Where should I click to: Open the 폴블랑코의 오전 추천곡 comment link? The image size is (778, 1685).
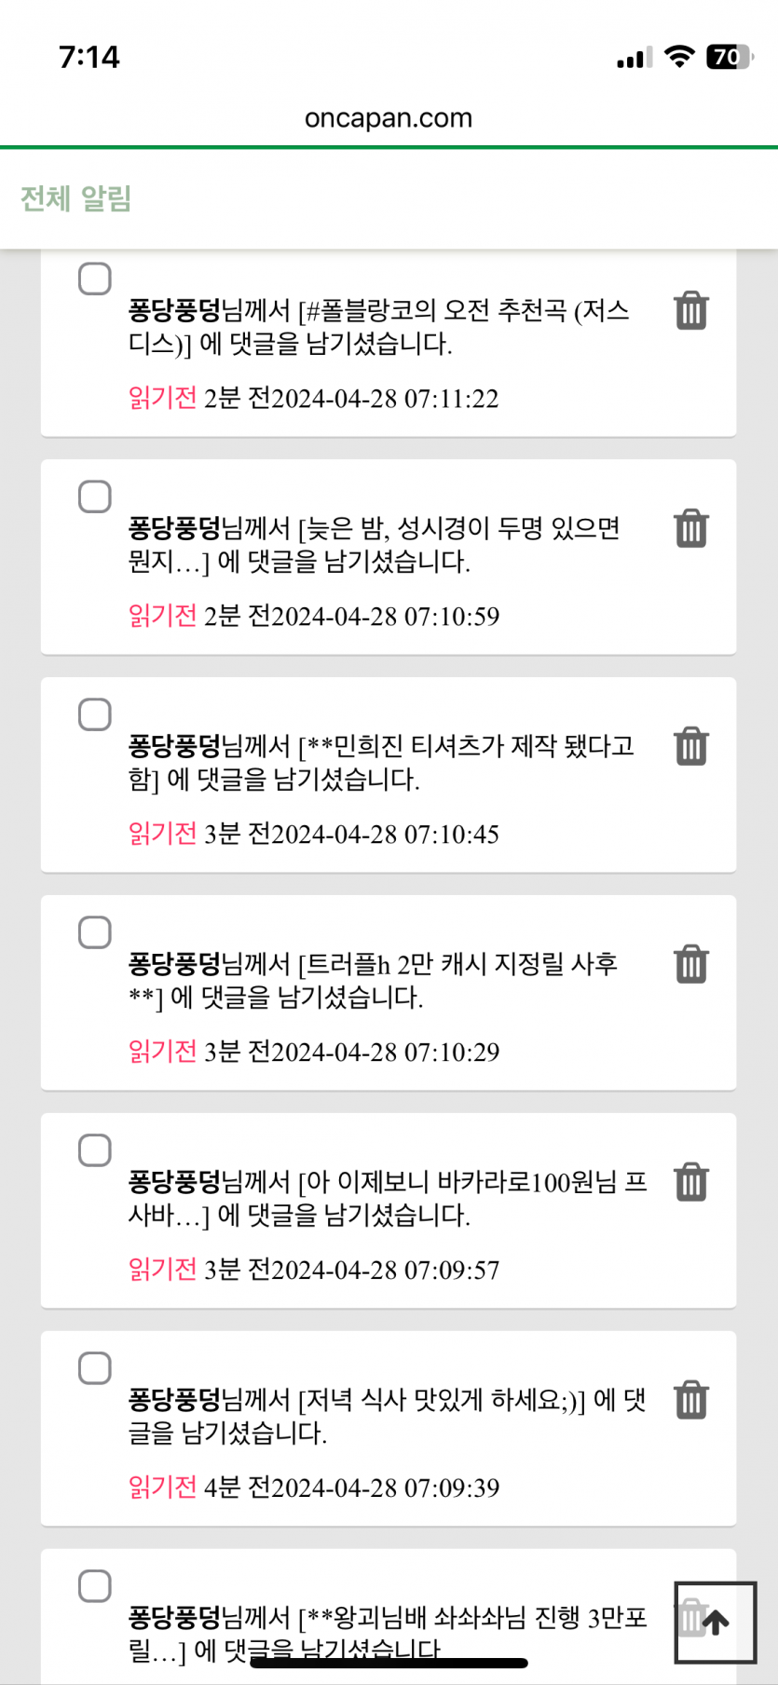click(378, 327)
